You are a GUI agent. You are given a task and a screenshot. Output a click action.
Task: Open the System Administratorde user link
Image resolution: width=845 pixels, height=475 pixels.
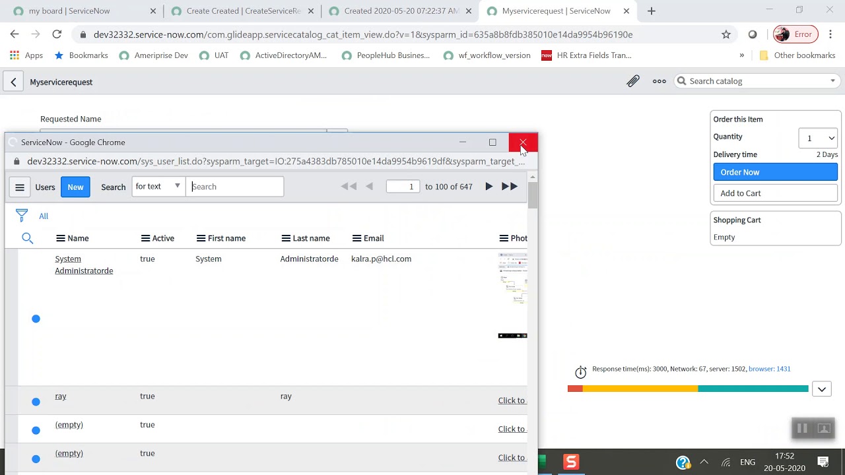(84, 265)
